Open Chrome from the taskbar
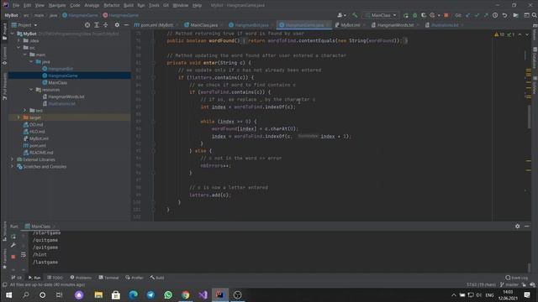Image resolution: width=538 pixels, height=302 pixels. [186, 294]
